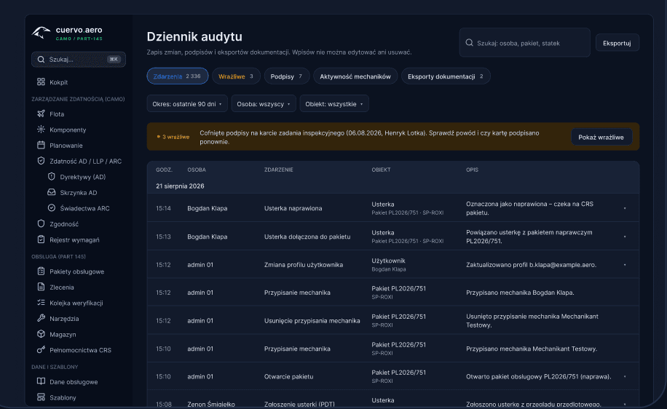Click the Szablony layout icon
Image resolution: width=667 pixels, height=409 pixels.
point(41,397)
